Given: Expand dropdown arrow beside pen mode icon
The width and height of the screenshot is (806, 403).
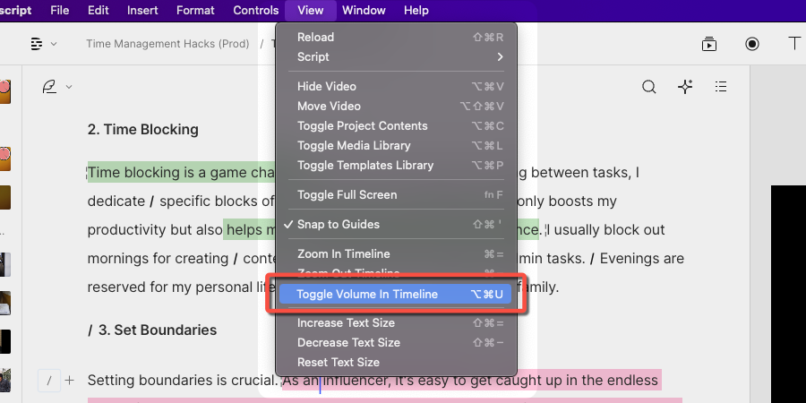Looking at the screenshot, I should pos(69,87).
